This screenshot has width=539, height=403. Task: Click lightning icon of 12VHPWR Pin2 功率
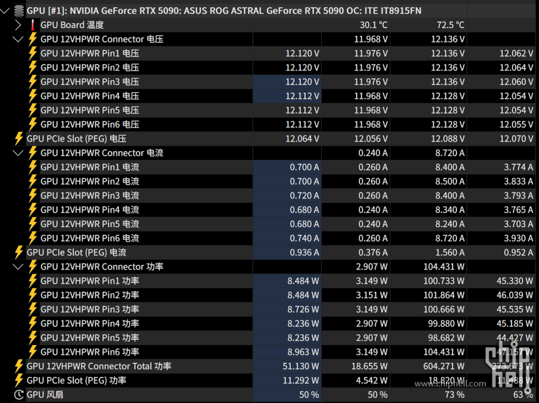32,295
